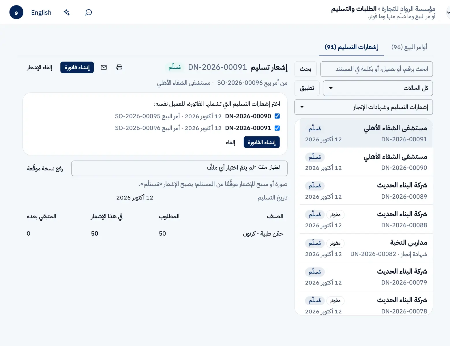Screen dimensions: 450x346
Task: Select list row DN-2026-00090
Action: [x=366, y=162]
